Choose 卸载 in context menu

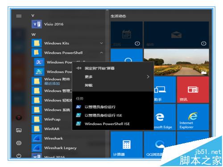pyautogui.click(x=113, y=85)
